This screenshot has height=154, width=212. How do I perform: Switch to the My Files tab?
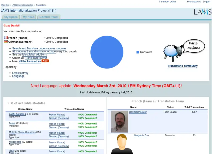[28, 17]
